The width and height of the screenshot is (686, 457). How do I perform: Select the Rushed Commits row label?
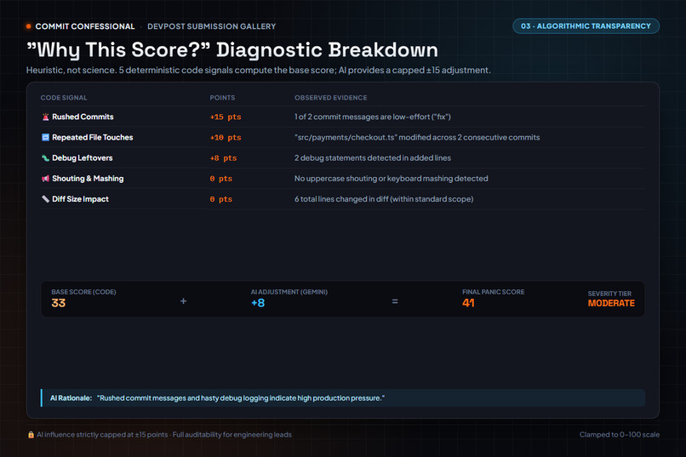83,117
